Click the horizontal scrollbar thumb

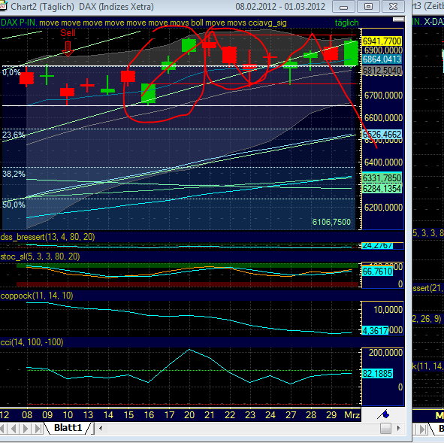(x=385, y=428)
